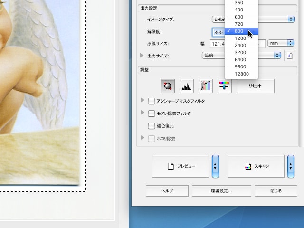Open the histogram adjustment tool

[x=187, y=86]
